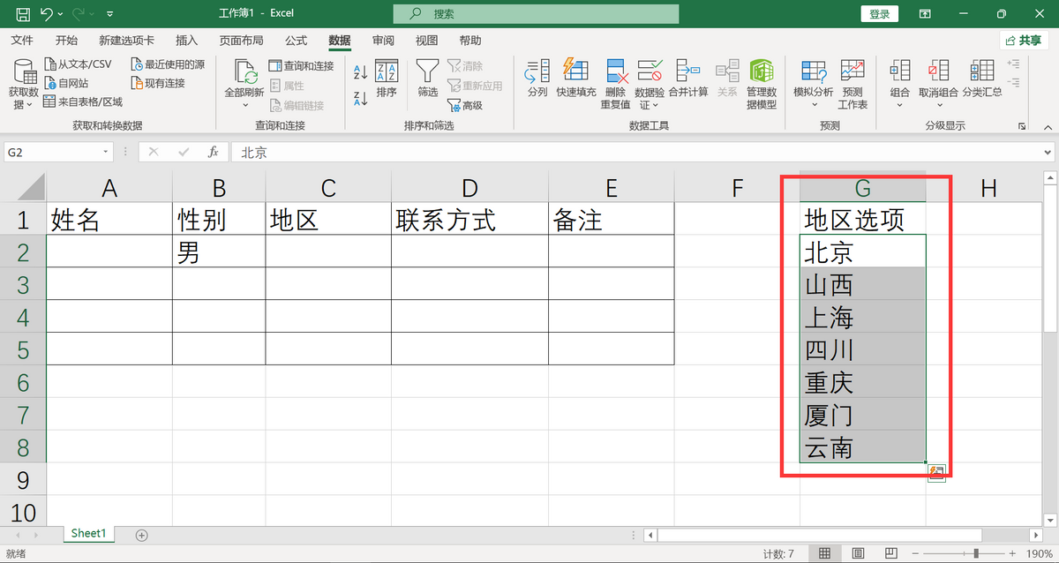Click Consolidate (合并计算) icon
The width and height of the screenshot is (1059, 563).
[x=688, y=70]
